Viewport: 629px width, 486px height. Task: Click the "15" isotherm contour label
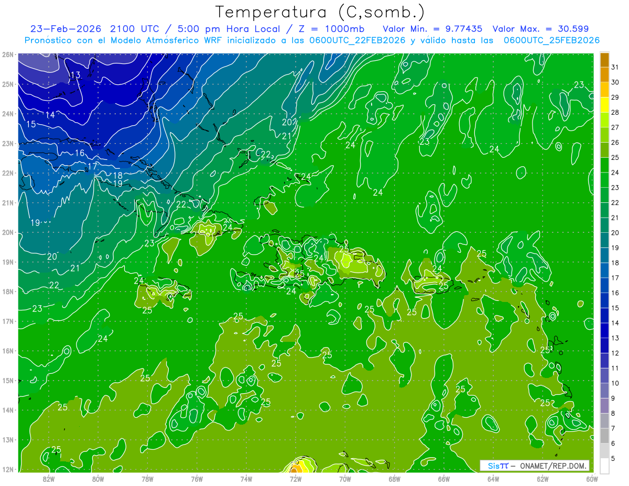(31, 124)
